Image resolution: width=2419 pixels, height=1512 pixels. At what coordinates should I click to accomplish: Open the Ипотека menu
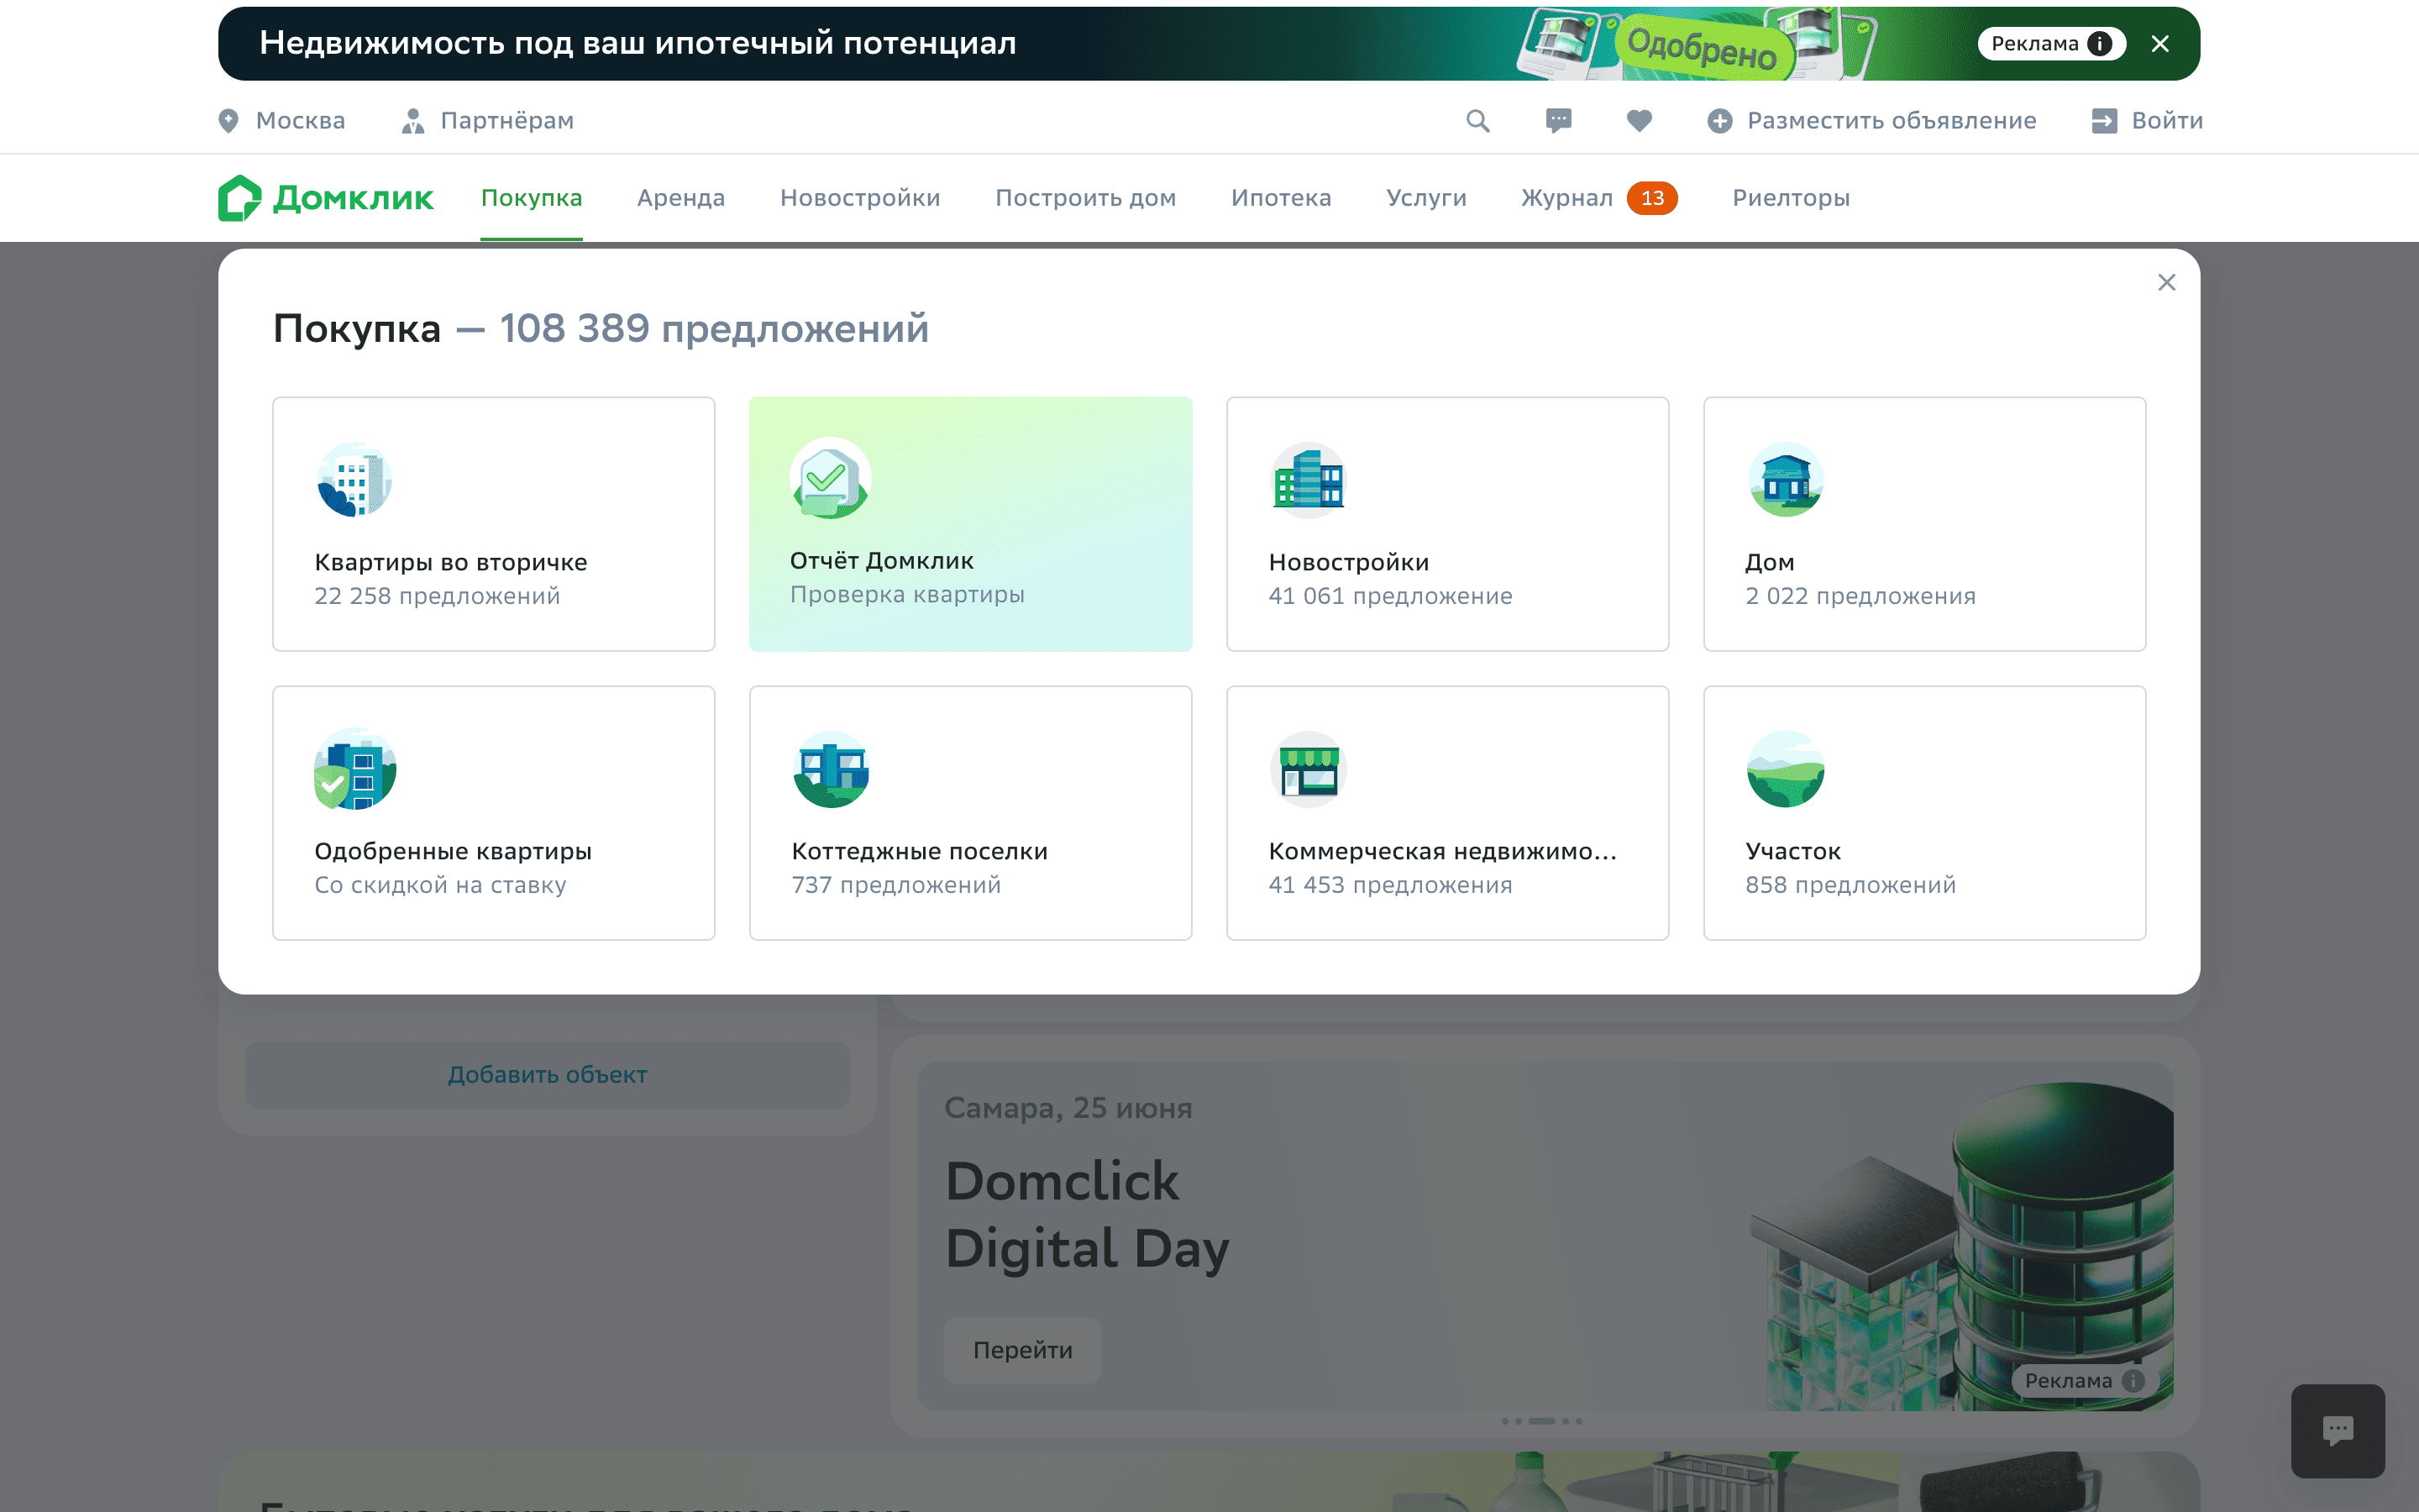click(1282, 198)
